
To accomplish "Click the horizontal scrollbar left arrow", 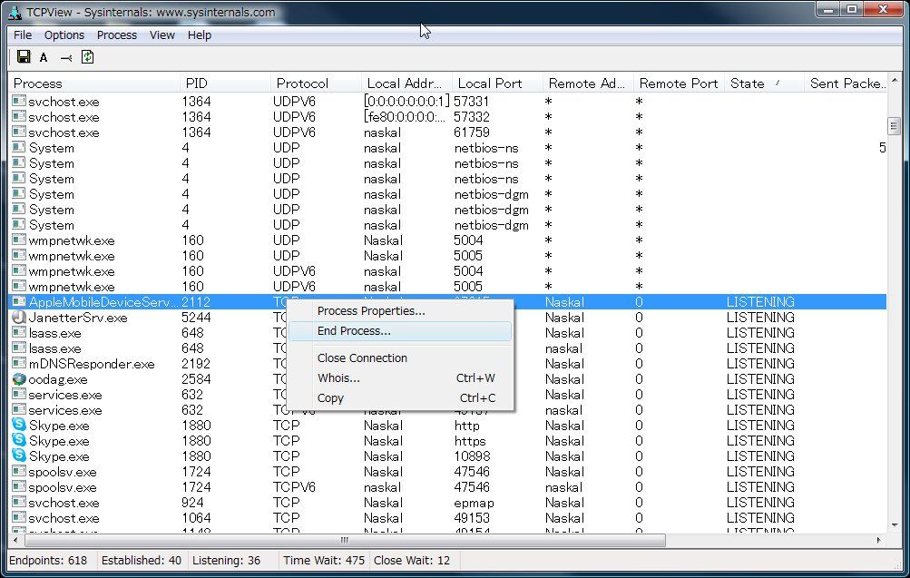I will point(15,540).
